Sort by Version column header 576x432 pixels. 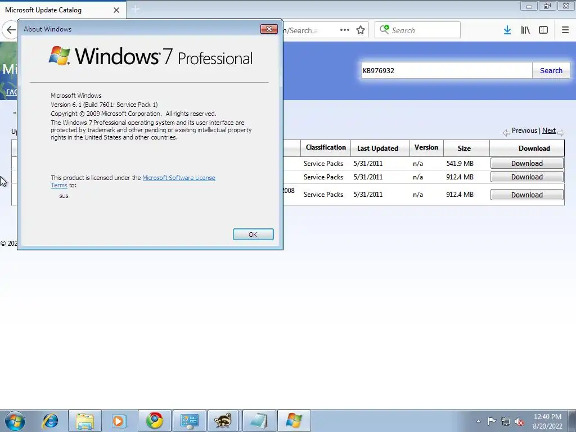click(x=426, y=148)
